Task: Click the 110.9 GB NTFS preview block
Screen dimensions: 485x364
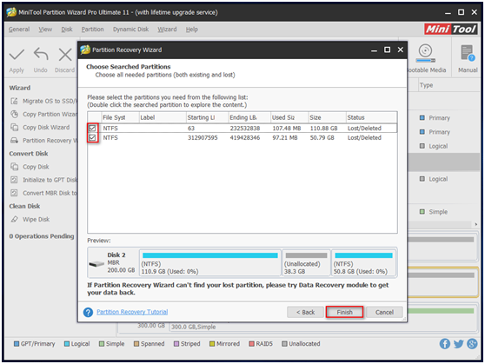Action: 210,263
